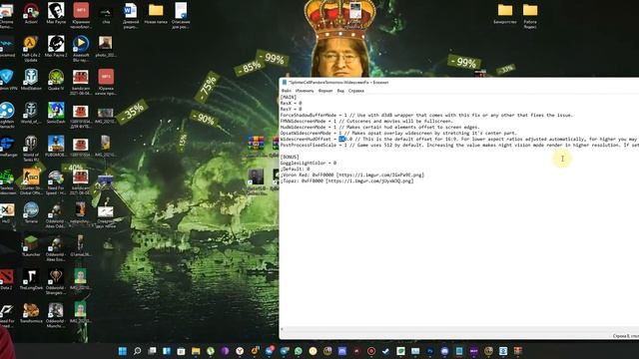Open the Windows Start menu
Image resolution: width=639 pixels, height=359 pixels.
click(x=122, y=351)
